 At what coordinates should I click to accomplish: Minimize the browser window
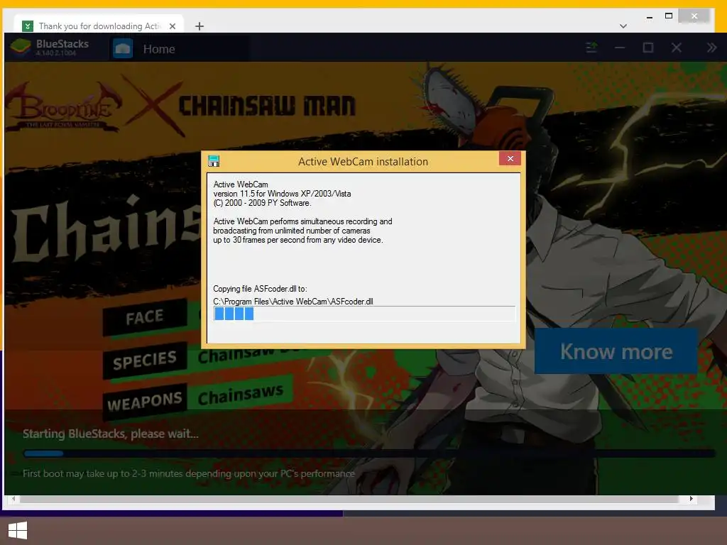tap(650, 17)
